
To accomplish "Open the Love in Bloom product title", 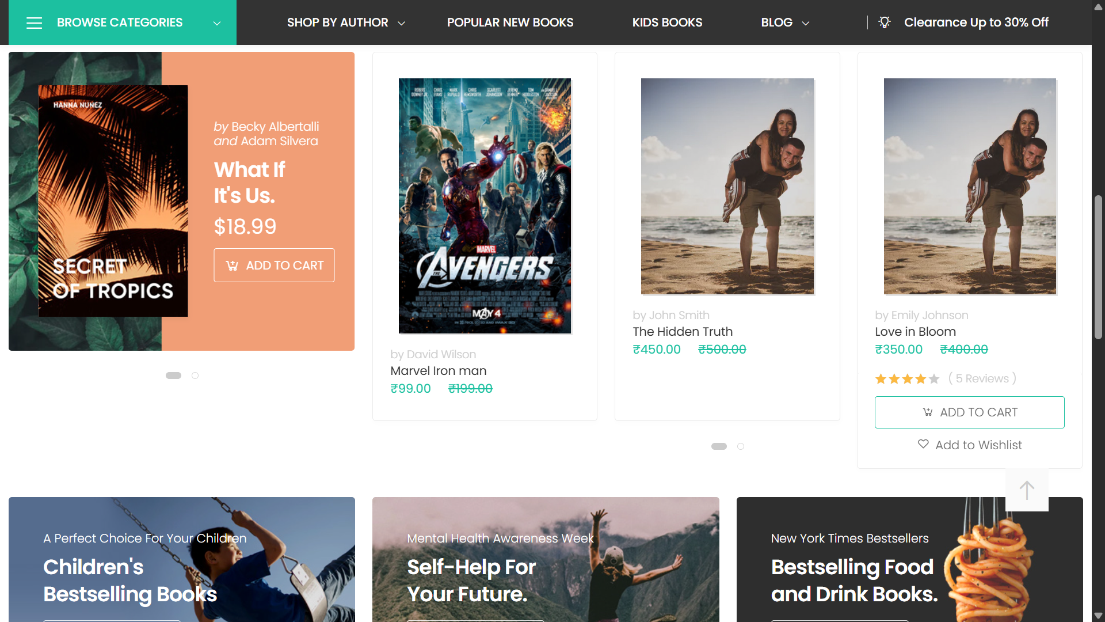I will click(x=915, y=332).
